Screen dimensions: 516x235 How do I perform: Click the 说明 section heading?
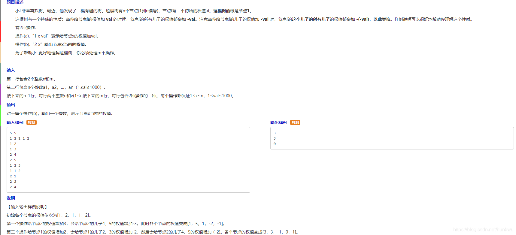point(11,198)
